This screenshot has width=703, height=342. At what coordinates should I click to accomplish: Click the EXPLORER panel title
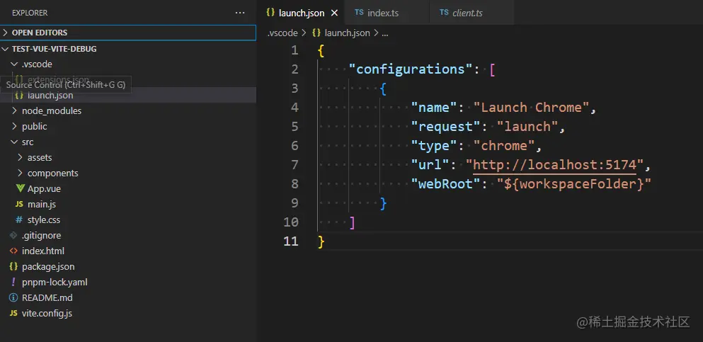(30, 13)
